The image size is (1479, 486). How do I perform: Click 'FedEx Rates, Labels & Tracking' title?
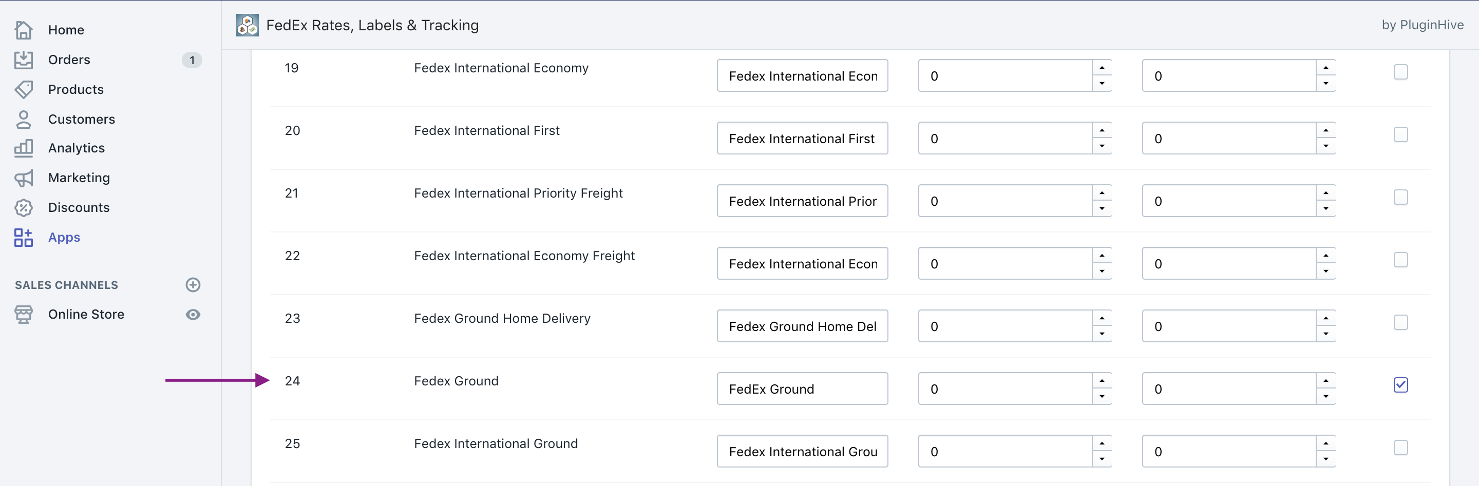pyautogui.click(x=373, y=25)
